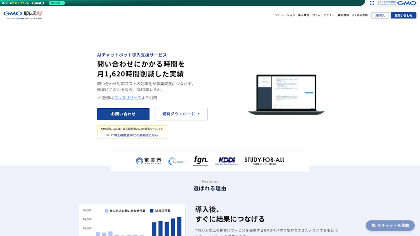Click the STUDY·FOR·ALL logo

[264, 161]
